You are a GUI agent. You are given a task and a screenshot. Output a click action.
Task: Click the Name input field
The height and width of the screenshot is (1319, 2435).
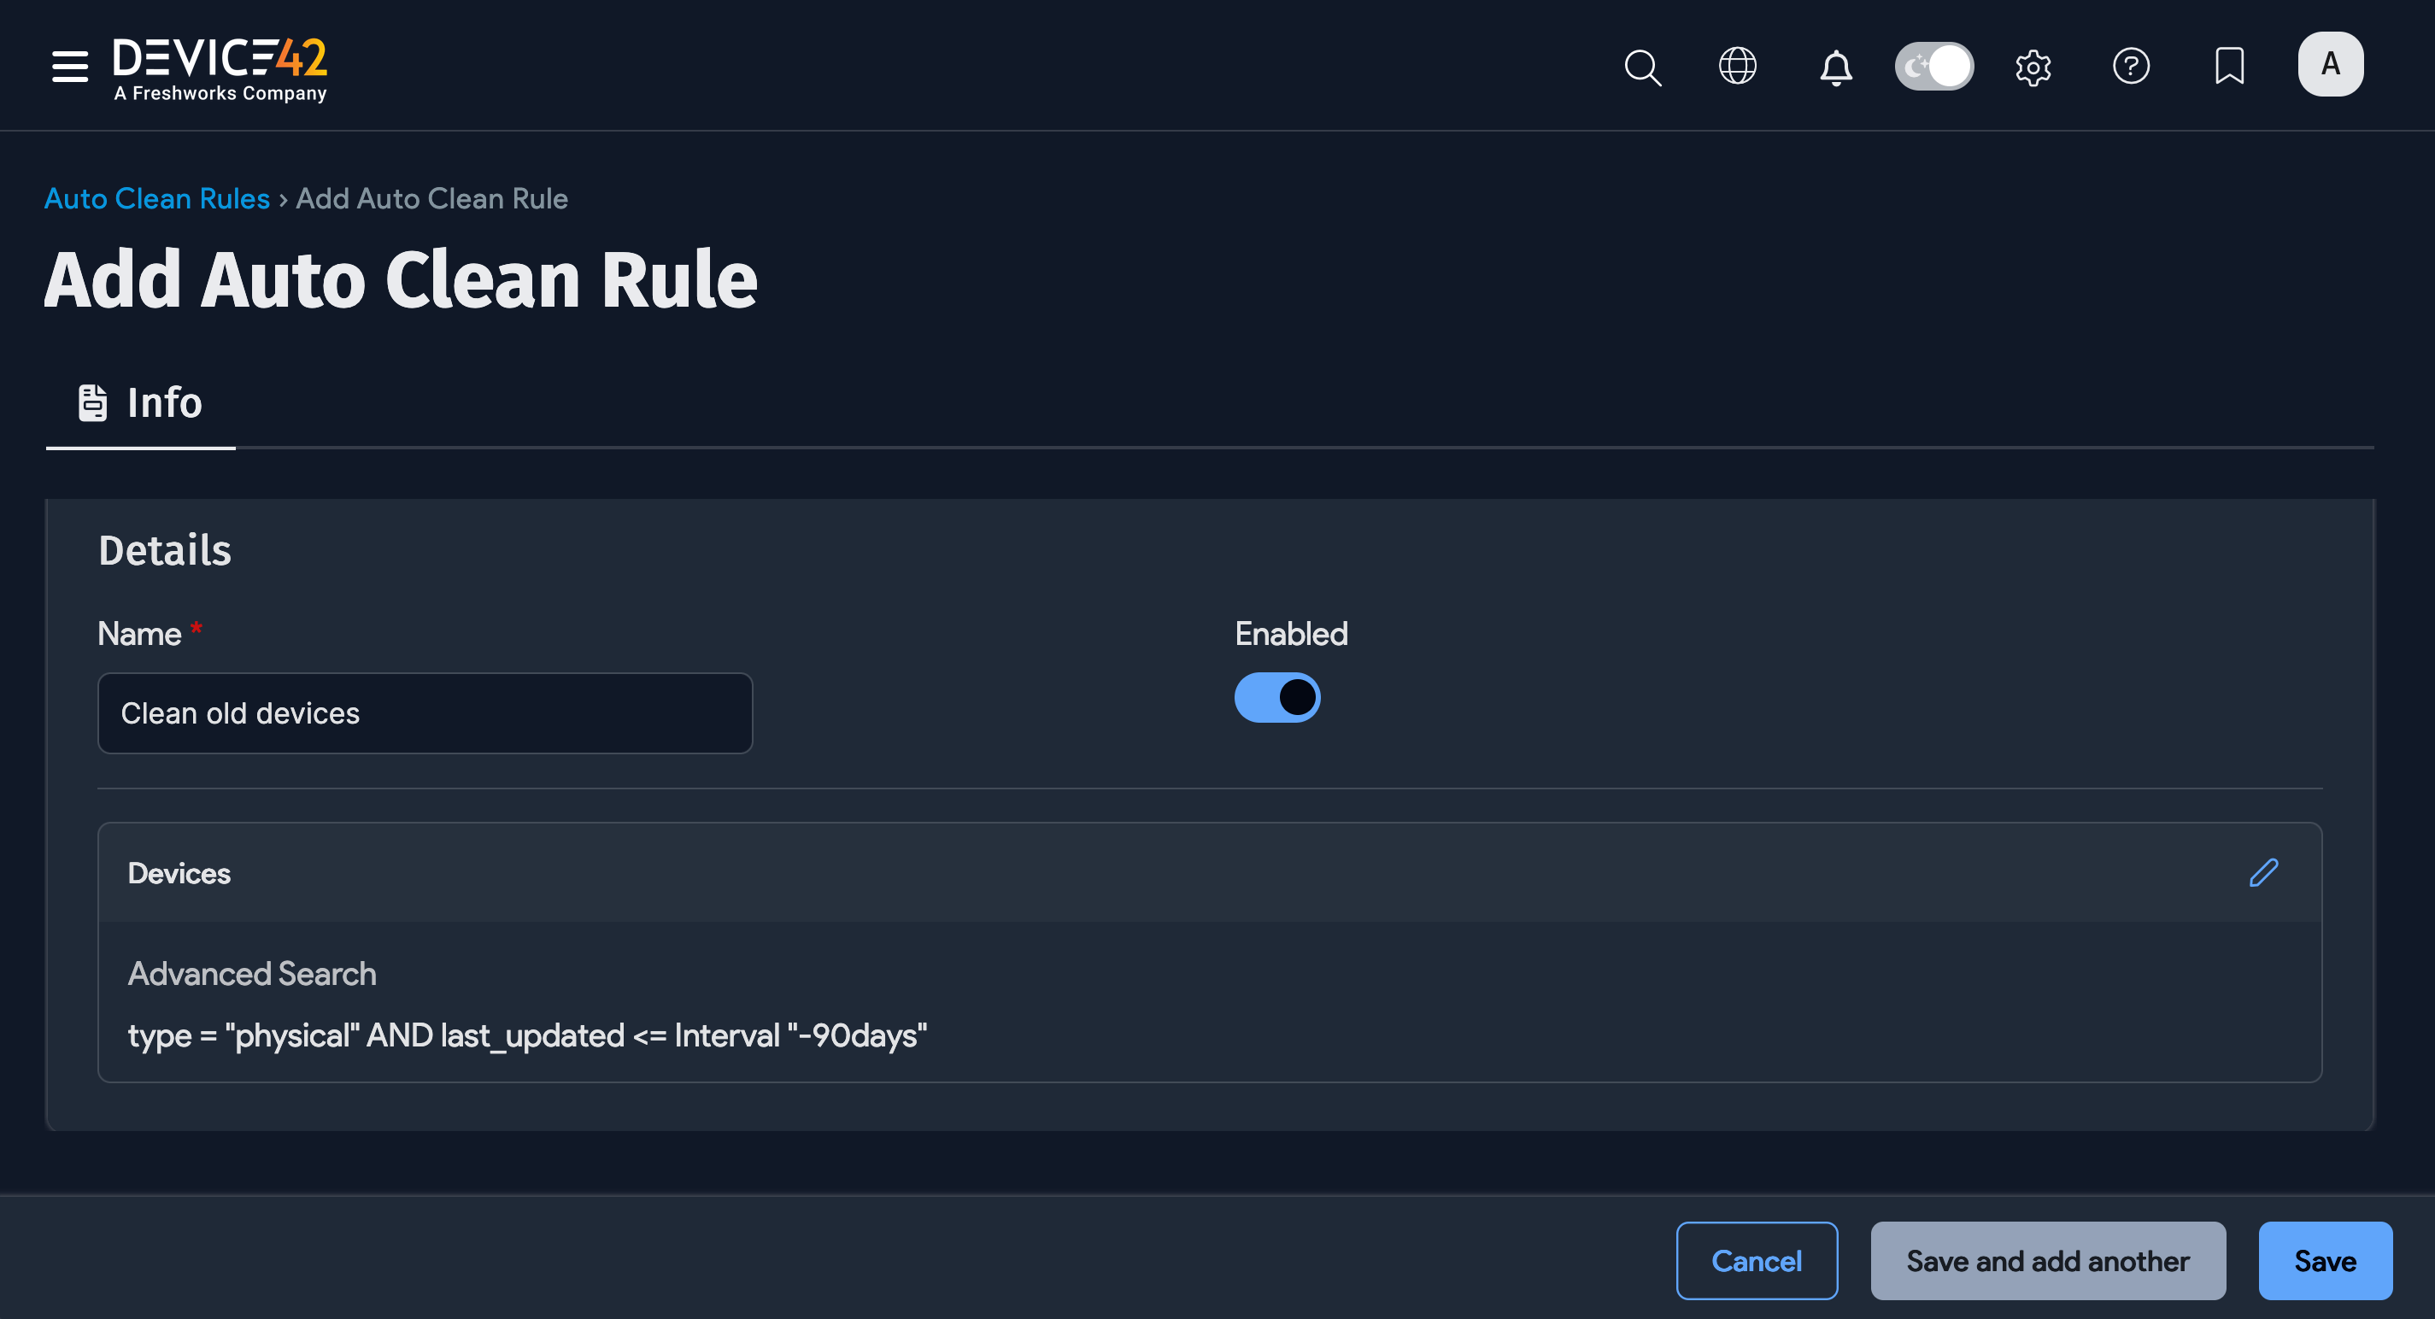(x=425, y=712)
